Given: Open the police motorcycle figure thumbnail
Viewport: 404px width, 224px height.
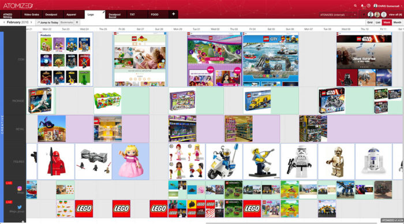Looking at the screenshot, I should pos(224,162).
